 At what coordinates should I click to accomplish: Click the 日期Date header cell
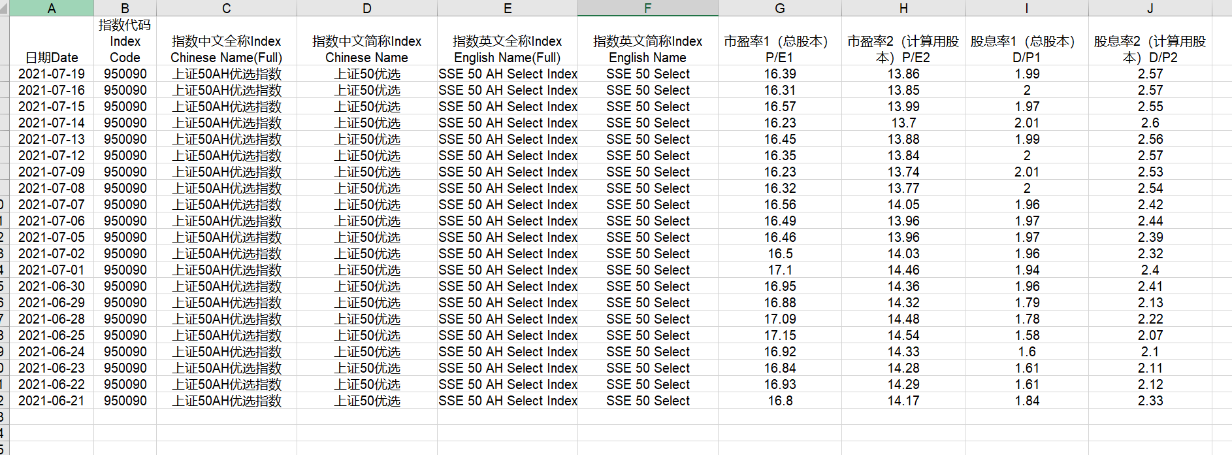(x=52, y=41)
